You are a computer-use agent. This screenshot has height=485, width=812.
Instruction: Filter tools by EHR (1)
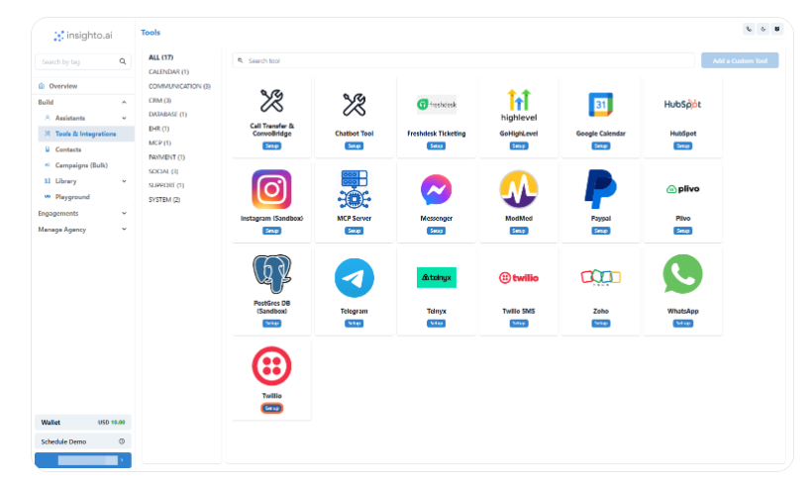[159, 129]
